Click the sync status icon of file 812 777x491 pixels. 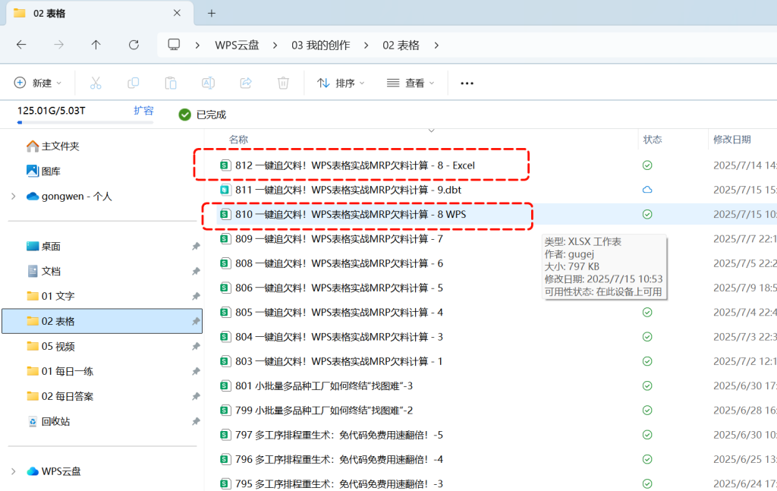647,165
